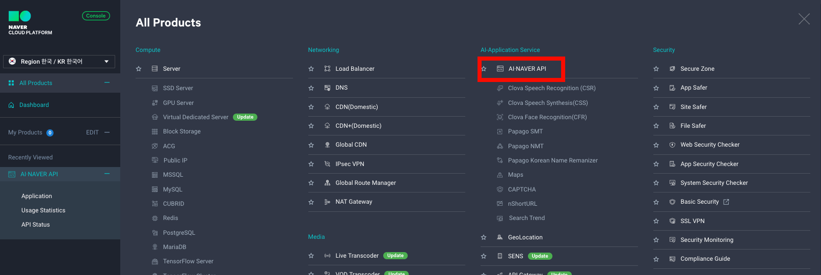Screen dimensions: 821x275
Task: Toggle favorite star for DNS
Action: click(311, 88)
